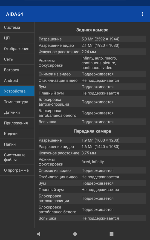
Task: Open the Приложения list
Action: coord(17,123)
